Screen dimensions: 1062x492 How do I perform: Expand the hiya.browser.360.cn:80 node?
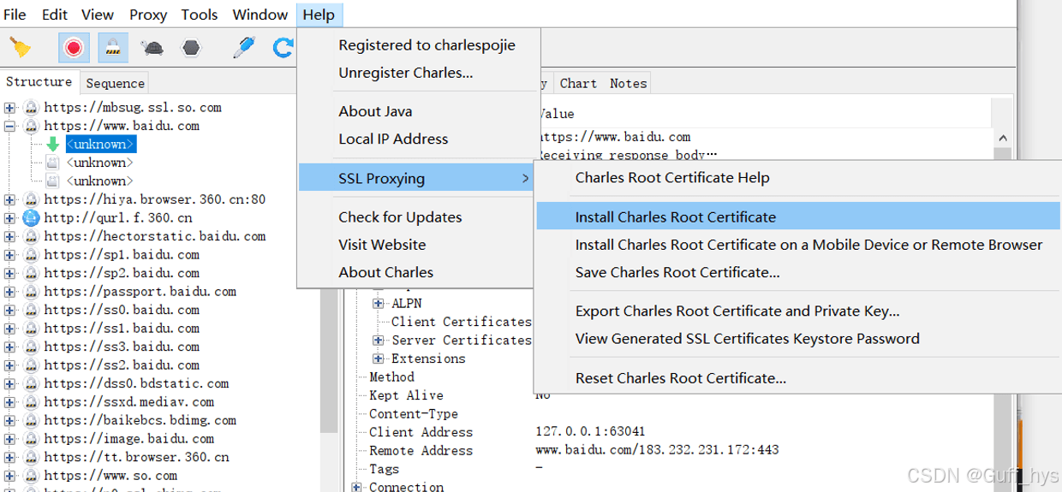pyautogui.click(x=9, y=199)
